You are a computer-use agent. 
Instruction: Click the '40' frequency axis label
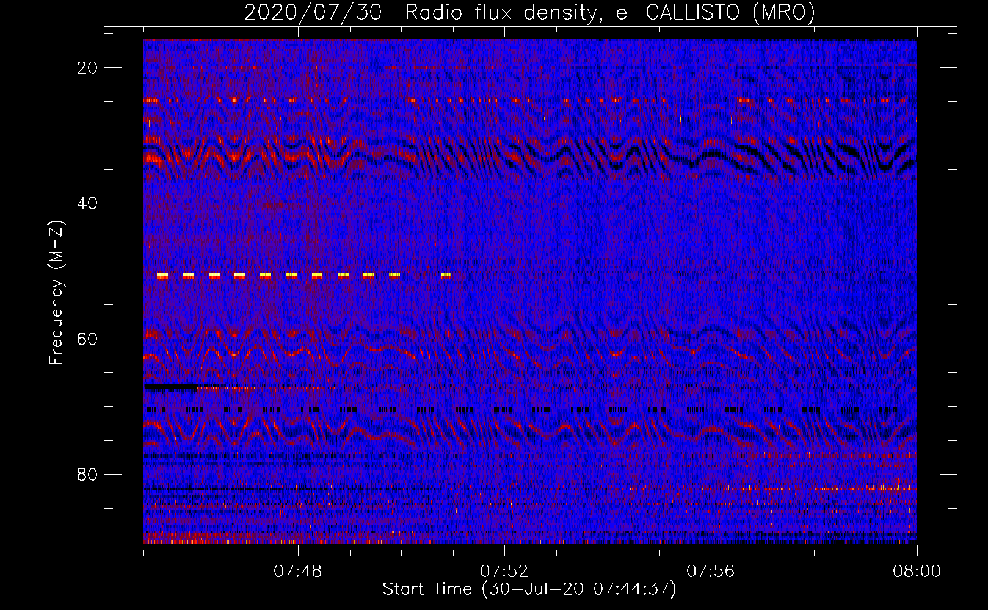(x=87, y=203)
